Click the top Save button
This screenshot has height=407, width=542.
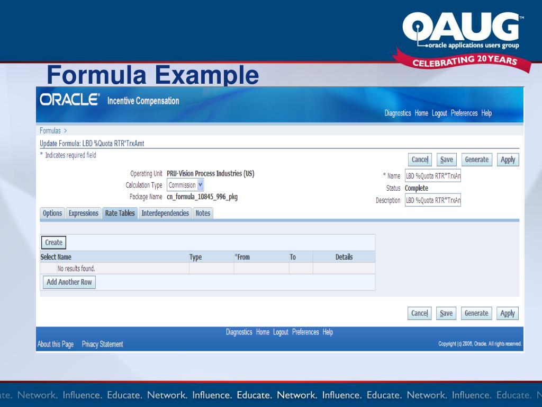[x=447, y=160]
